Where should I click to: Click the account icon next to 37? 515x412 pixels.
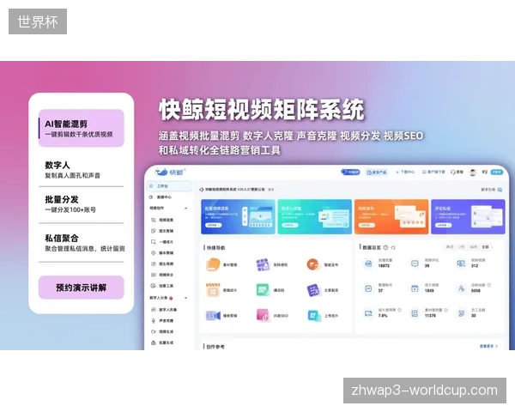click(368, 288)
